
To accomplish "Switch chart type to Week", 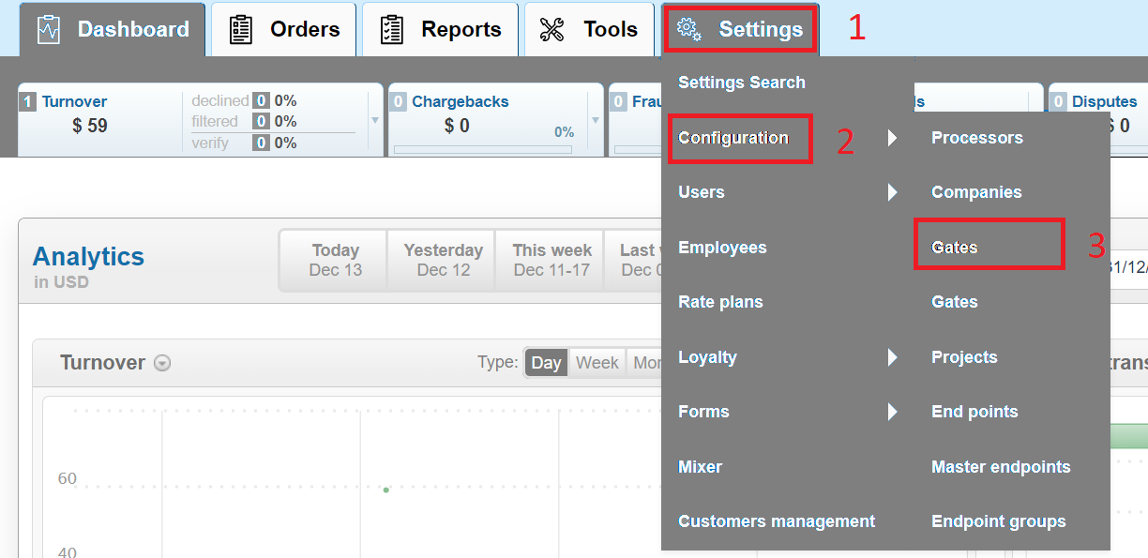I will click(597, 363).
